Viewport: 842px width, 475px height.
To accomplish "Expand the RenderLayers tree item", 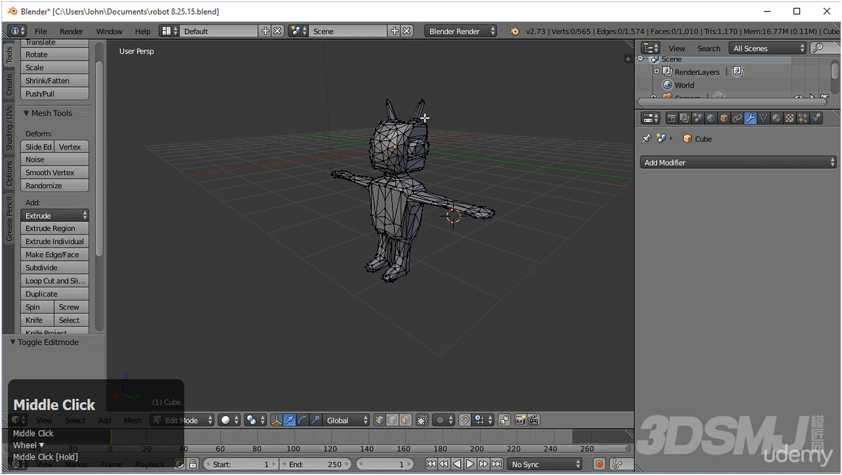I will (x=656, y=72).
